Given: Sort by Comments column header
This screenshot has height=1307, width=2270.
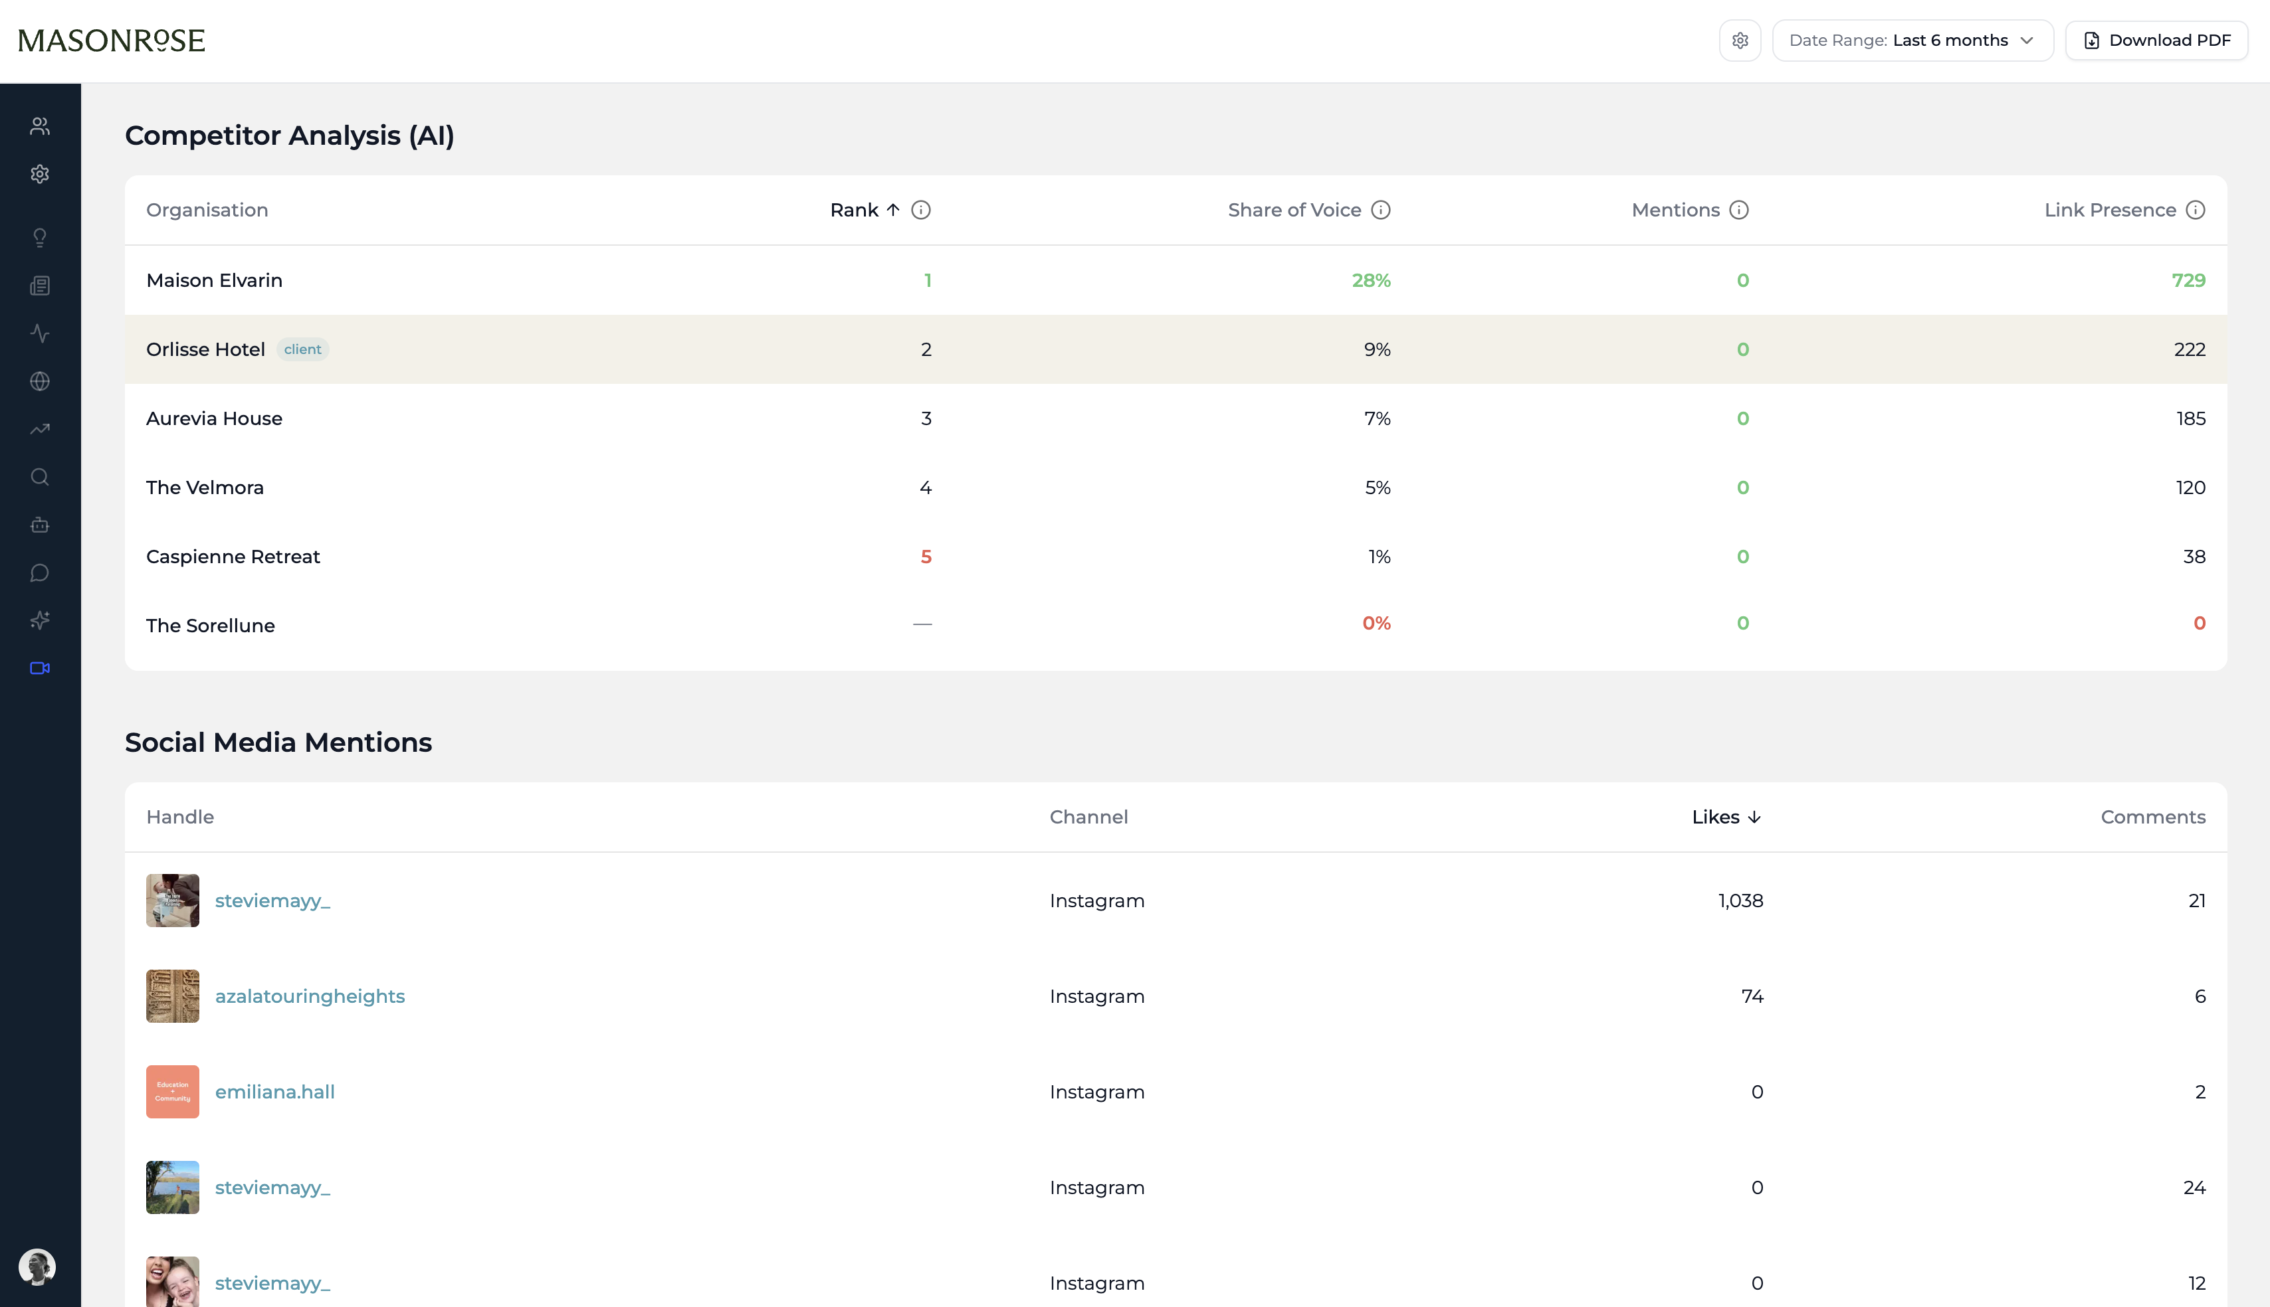Looking at the screenshot, I should 2152,817.
